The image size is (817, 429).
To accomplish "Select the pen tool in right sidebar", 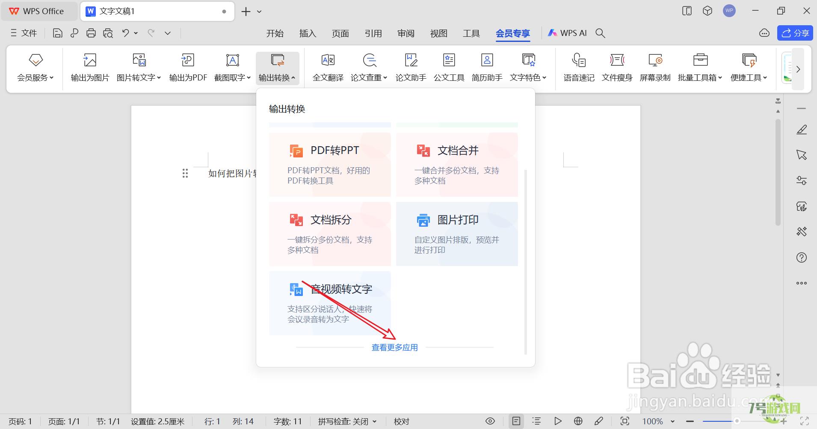I will point(802,130).
